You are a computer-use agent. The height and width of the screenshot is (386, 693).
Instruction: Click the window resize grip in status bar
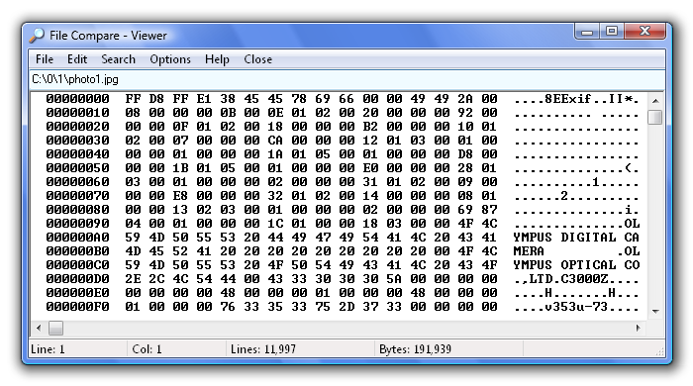[x=659, y=351]
